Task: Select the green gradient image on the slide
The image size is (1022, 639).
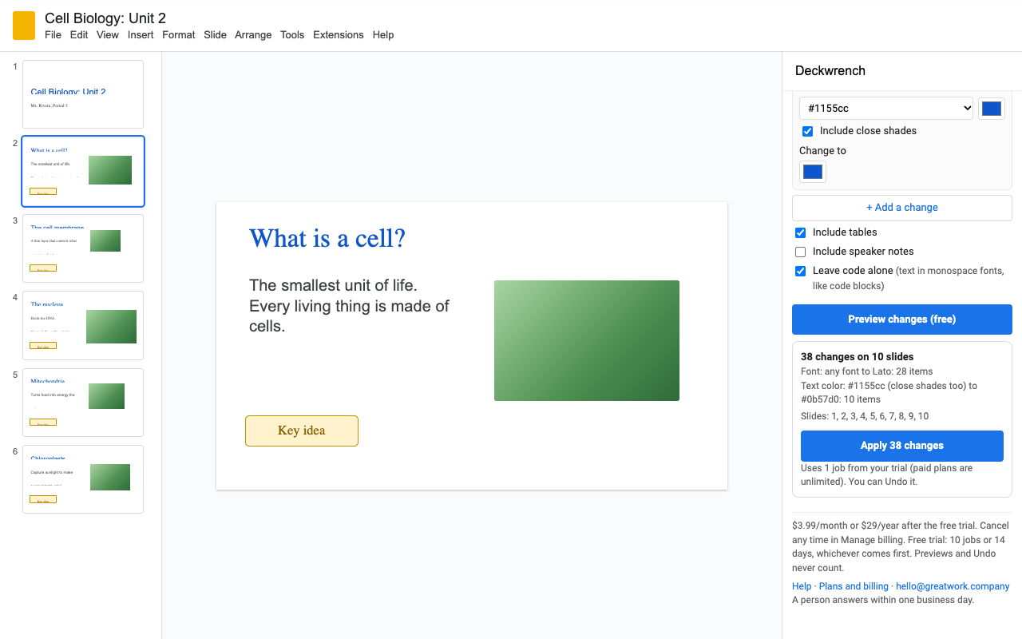Action: coord(587,340)
